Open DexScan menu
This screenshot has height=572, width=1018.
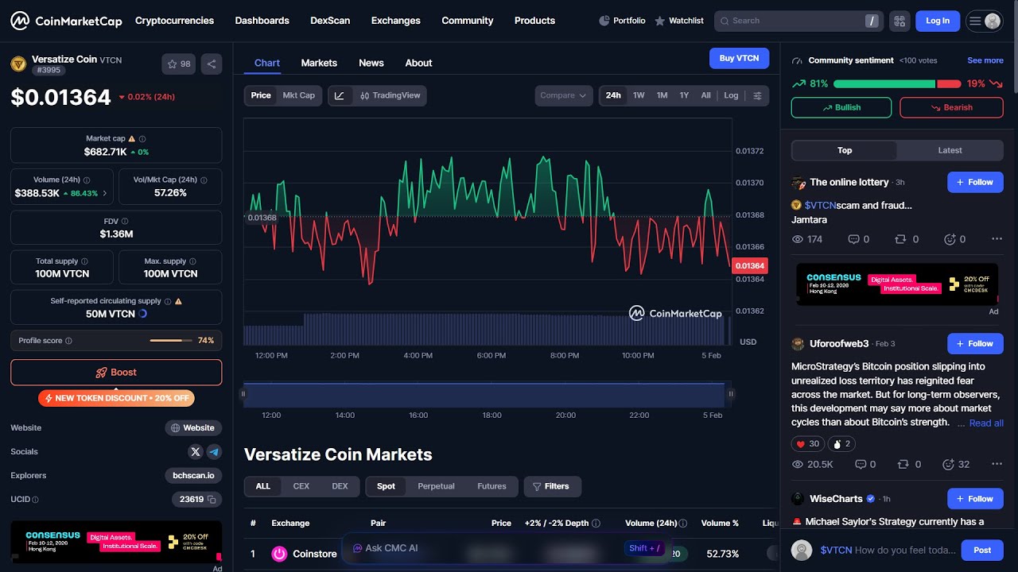click(x=330, y=21)
